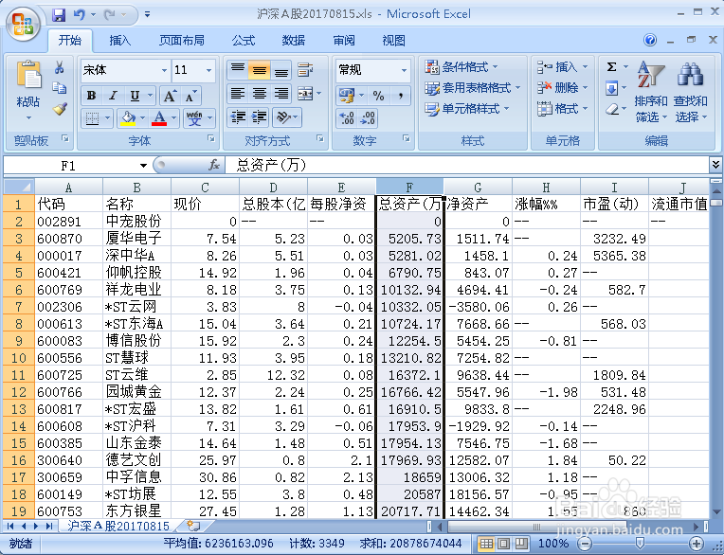
Task: Merge and center the selected cells
Action: click(305, 94)
